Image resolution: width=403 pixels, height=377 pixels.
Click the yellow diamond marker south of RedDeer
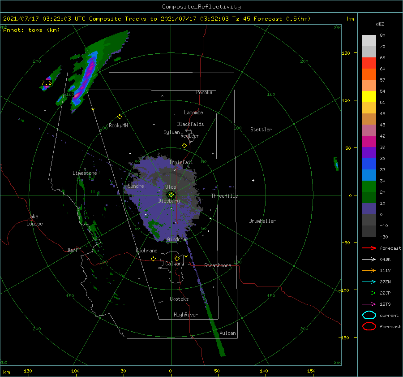click(x=184, y=146)
